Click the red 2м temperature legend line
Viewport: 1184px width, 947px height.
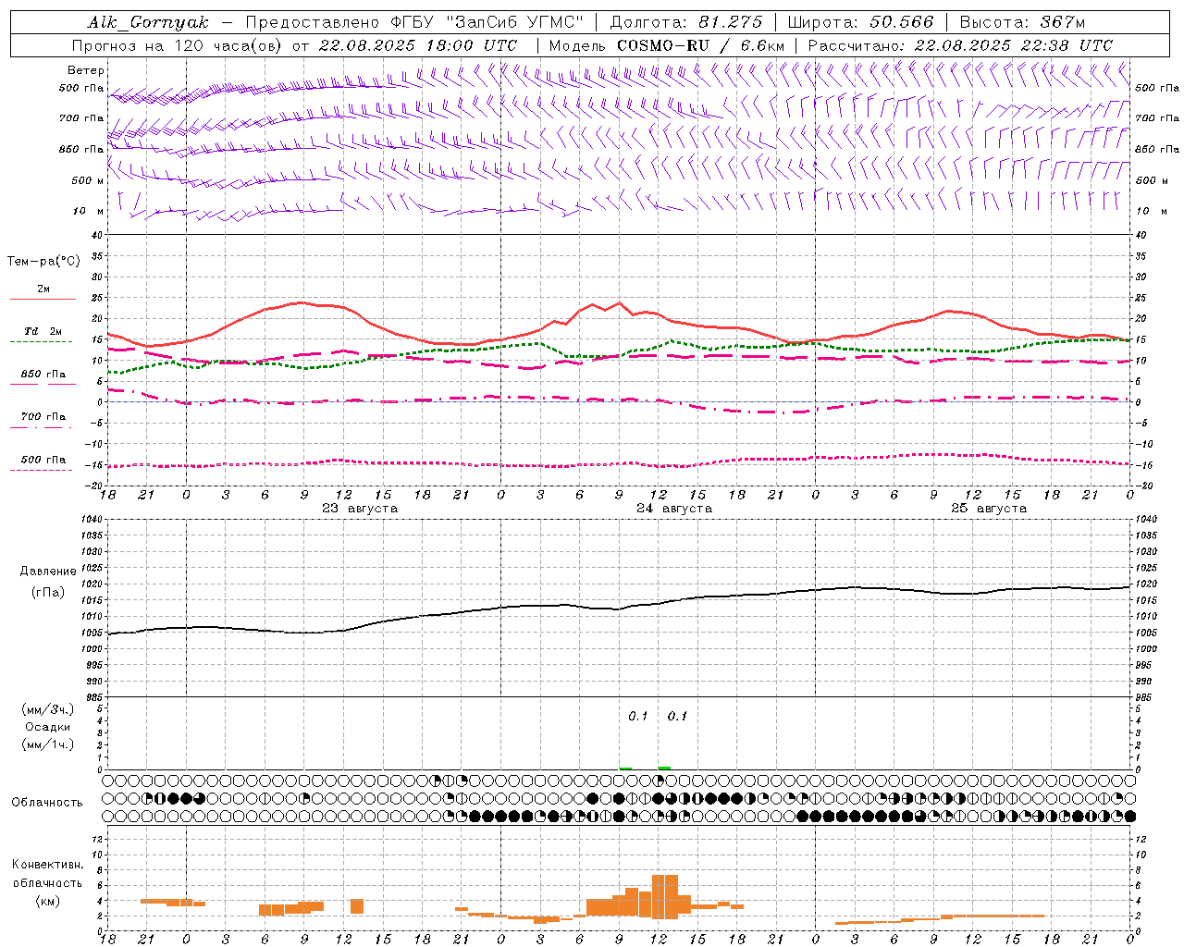[43, 300]
